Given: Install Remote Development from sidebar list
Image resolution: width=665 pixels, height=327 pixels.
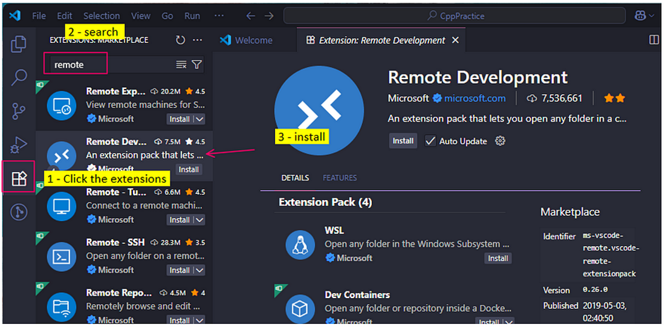Looking at the screenshot, I should click(x=189, y=170).
